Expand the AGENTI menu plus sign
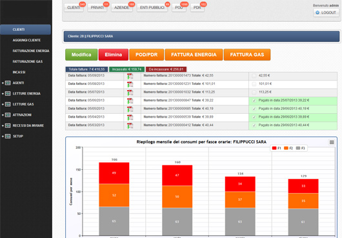The height and width of the screenshot is (238, 342). (x=3, y=83)
